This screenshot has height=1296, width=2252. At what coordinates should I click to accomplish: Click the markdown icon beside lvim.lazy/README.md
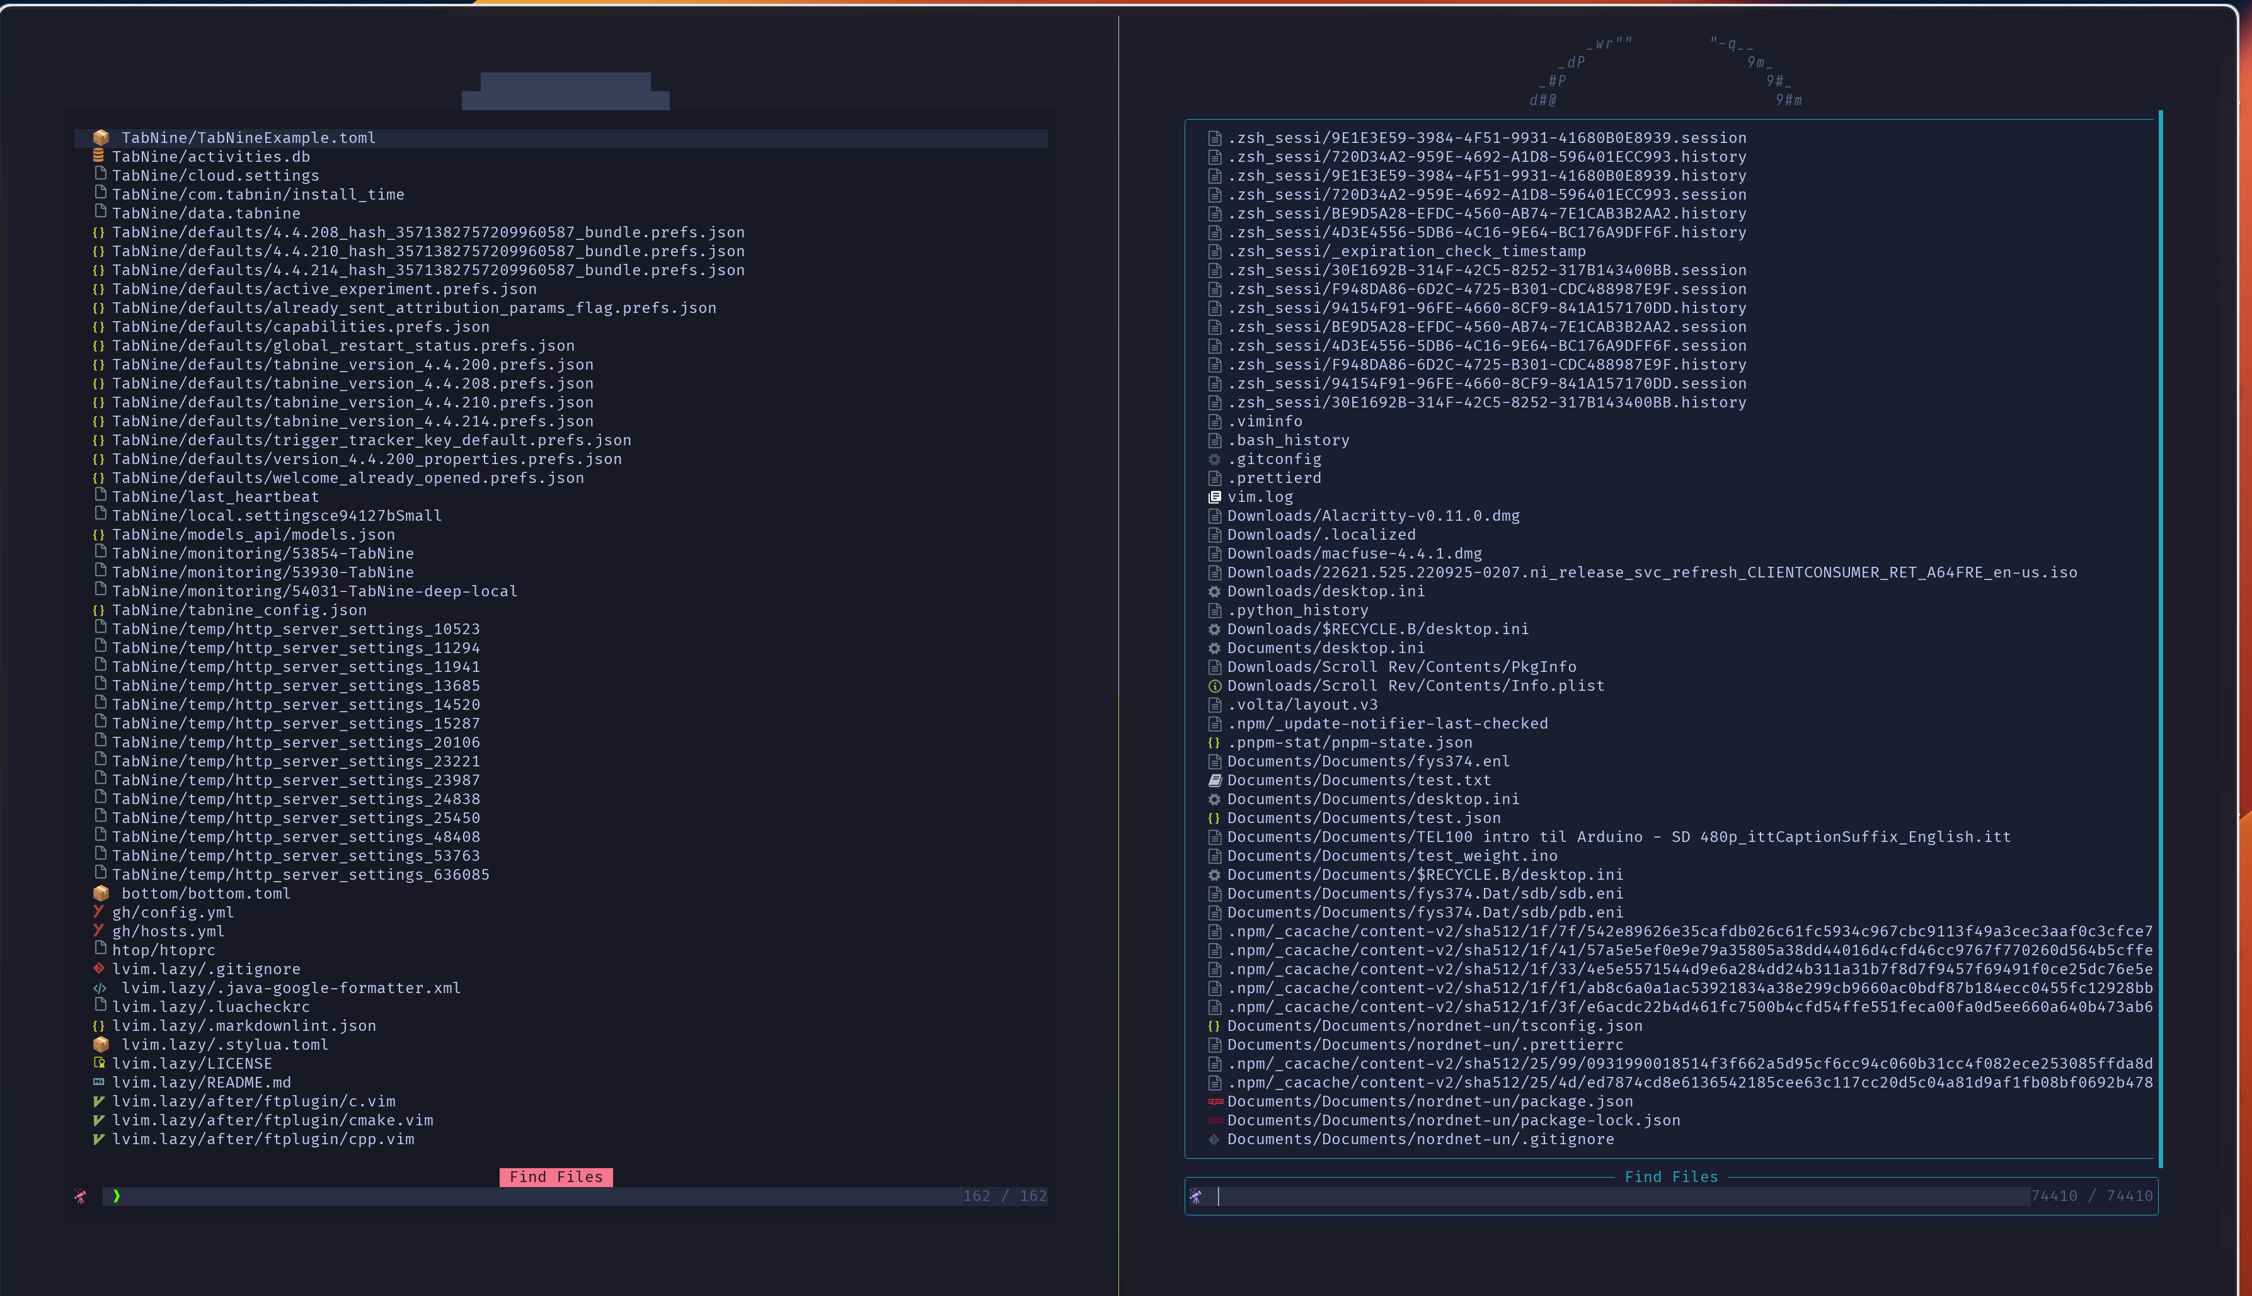[99, 1083]
